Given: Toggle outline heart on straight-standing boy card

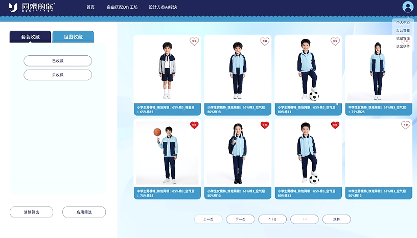Looking at the screenshot, I should click(x=265, y=41).
